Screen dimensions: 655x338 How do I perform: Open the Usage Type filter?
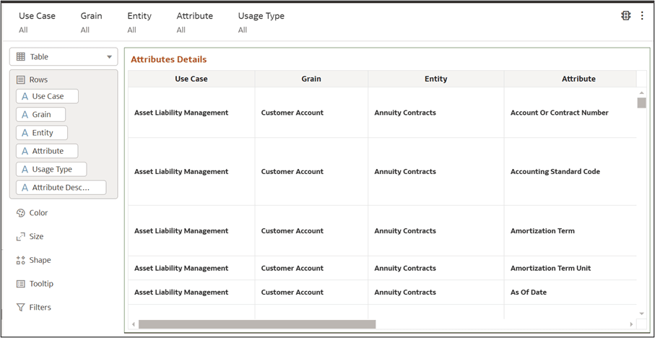261,22
